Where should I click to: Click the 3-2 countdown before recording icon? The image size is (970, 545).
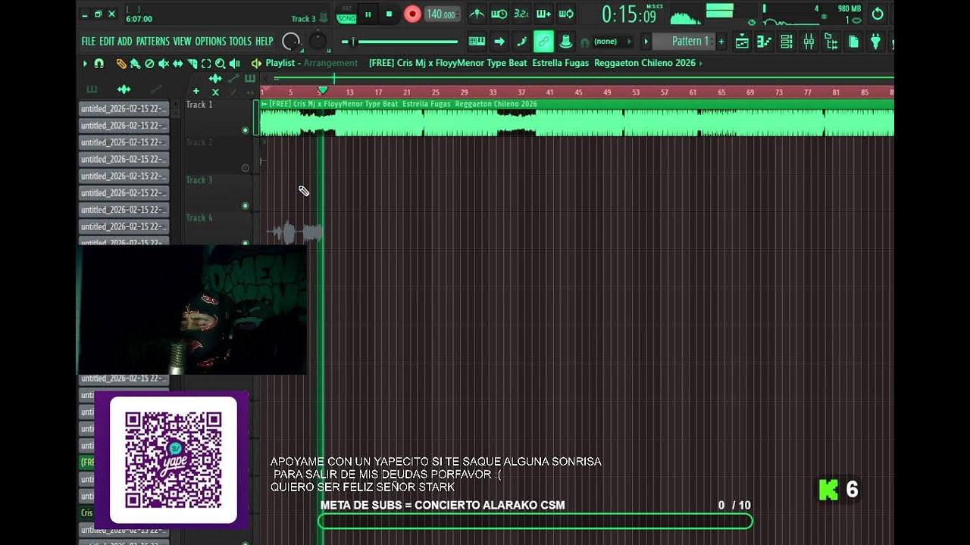(x=521, y=14)
